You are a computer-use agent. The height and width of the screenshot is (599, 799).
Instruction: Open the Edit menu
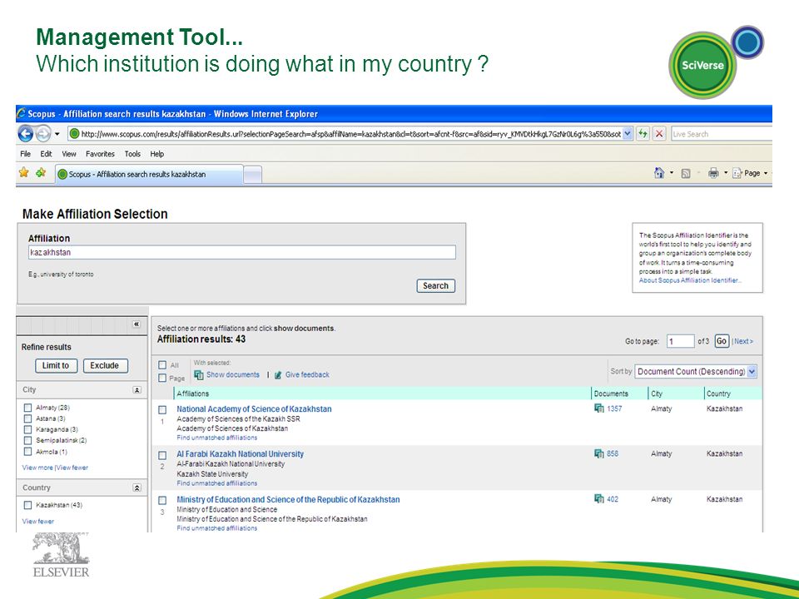[x=46, y=154]
